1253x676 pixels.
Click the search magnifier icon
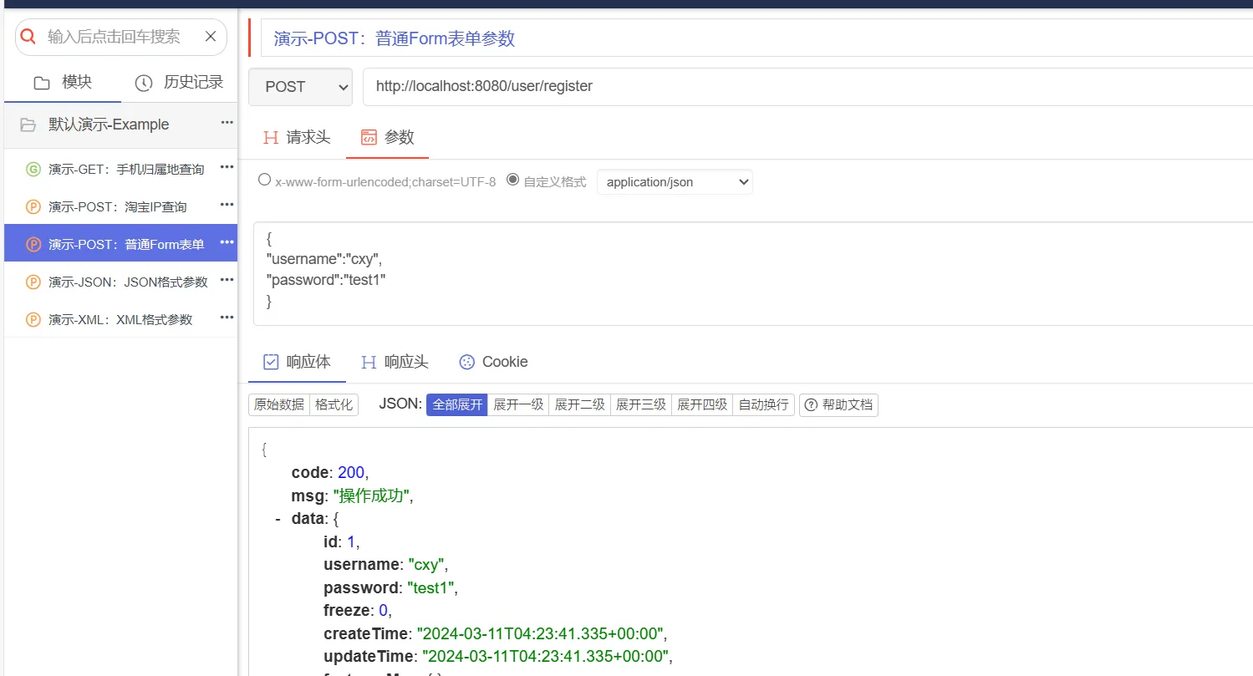pyautogui.click(x=28, y=37)
